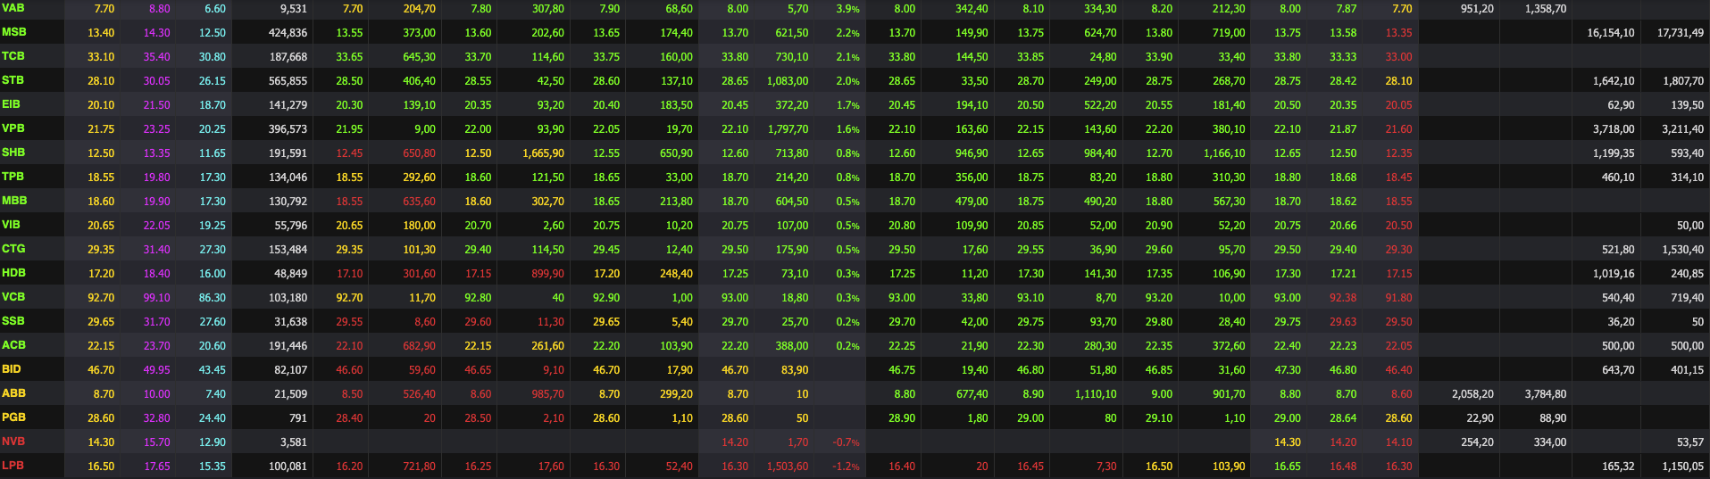Select CTG value 1,530,40
The image size is (1710, 479).
click(1684, 250)
